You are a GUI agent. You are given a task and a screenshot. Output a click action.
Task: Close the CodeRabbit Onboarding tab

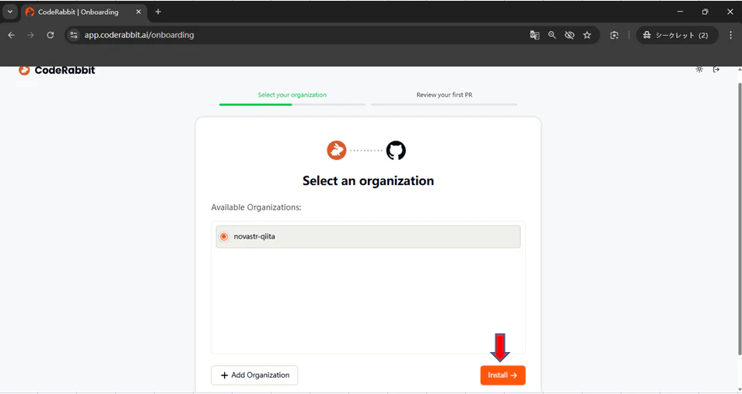(138, 12)
